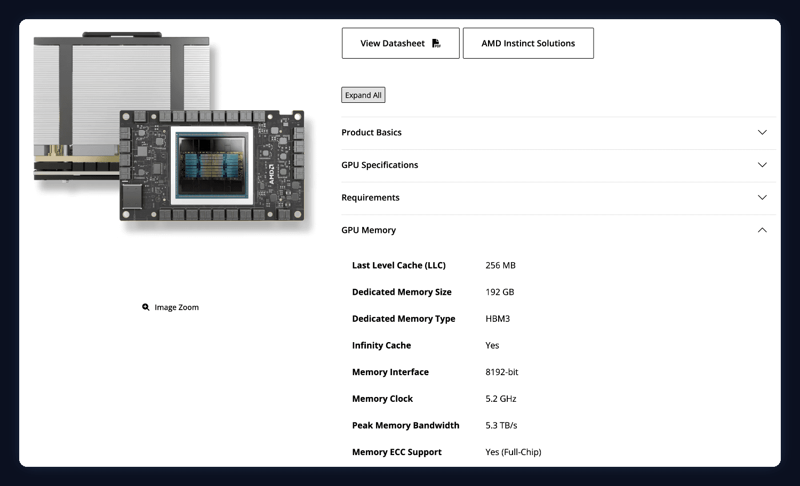
Task: Select the Yes (Full-Chip) value
Action: [513, 451]
